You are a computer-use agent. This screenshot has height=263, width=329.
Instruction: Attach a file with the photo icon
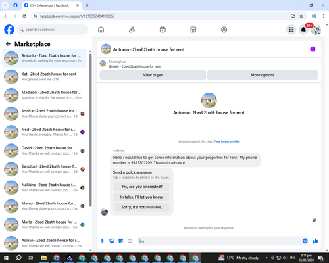112,241
